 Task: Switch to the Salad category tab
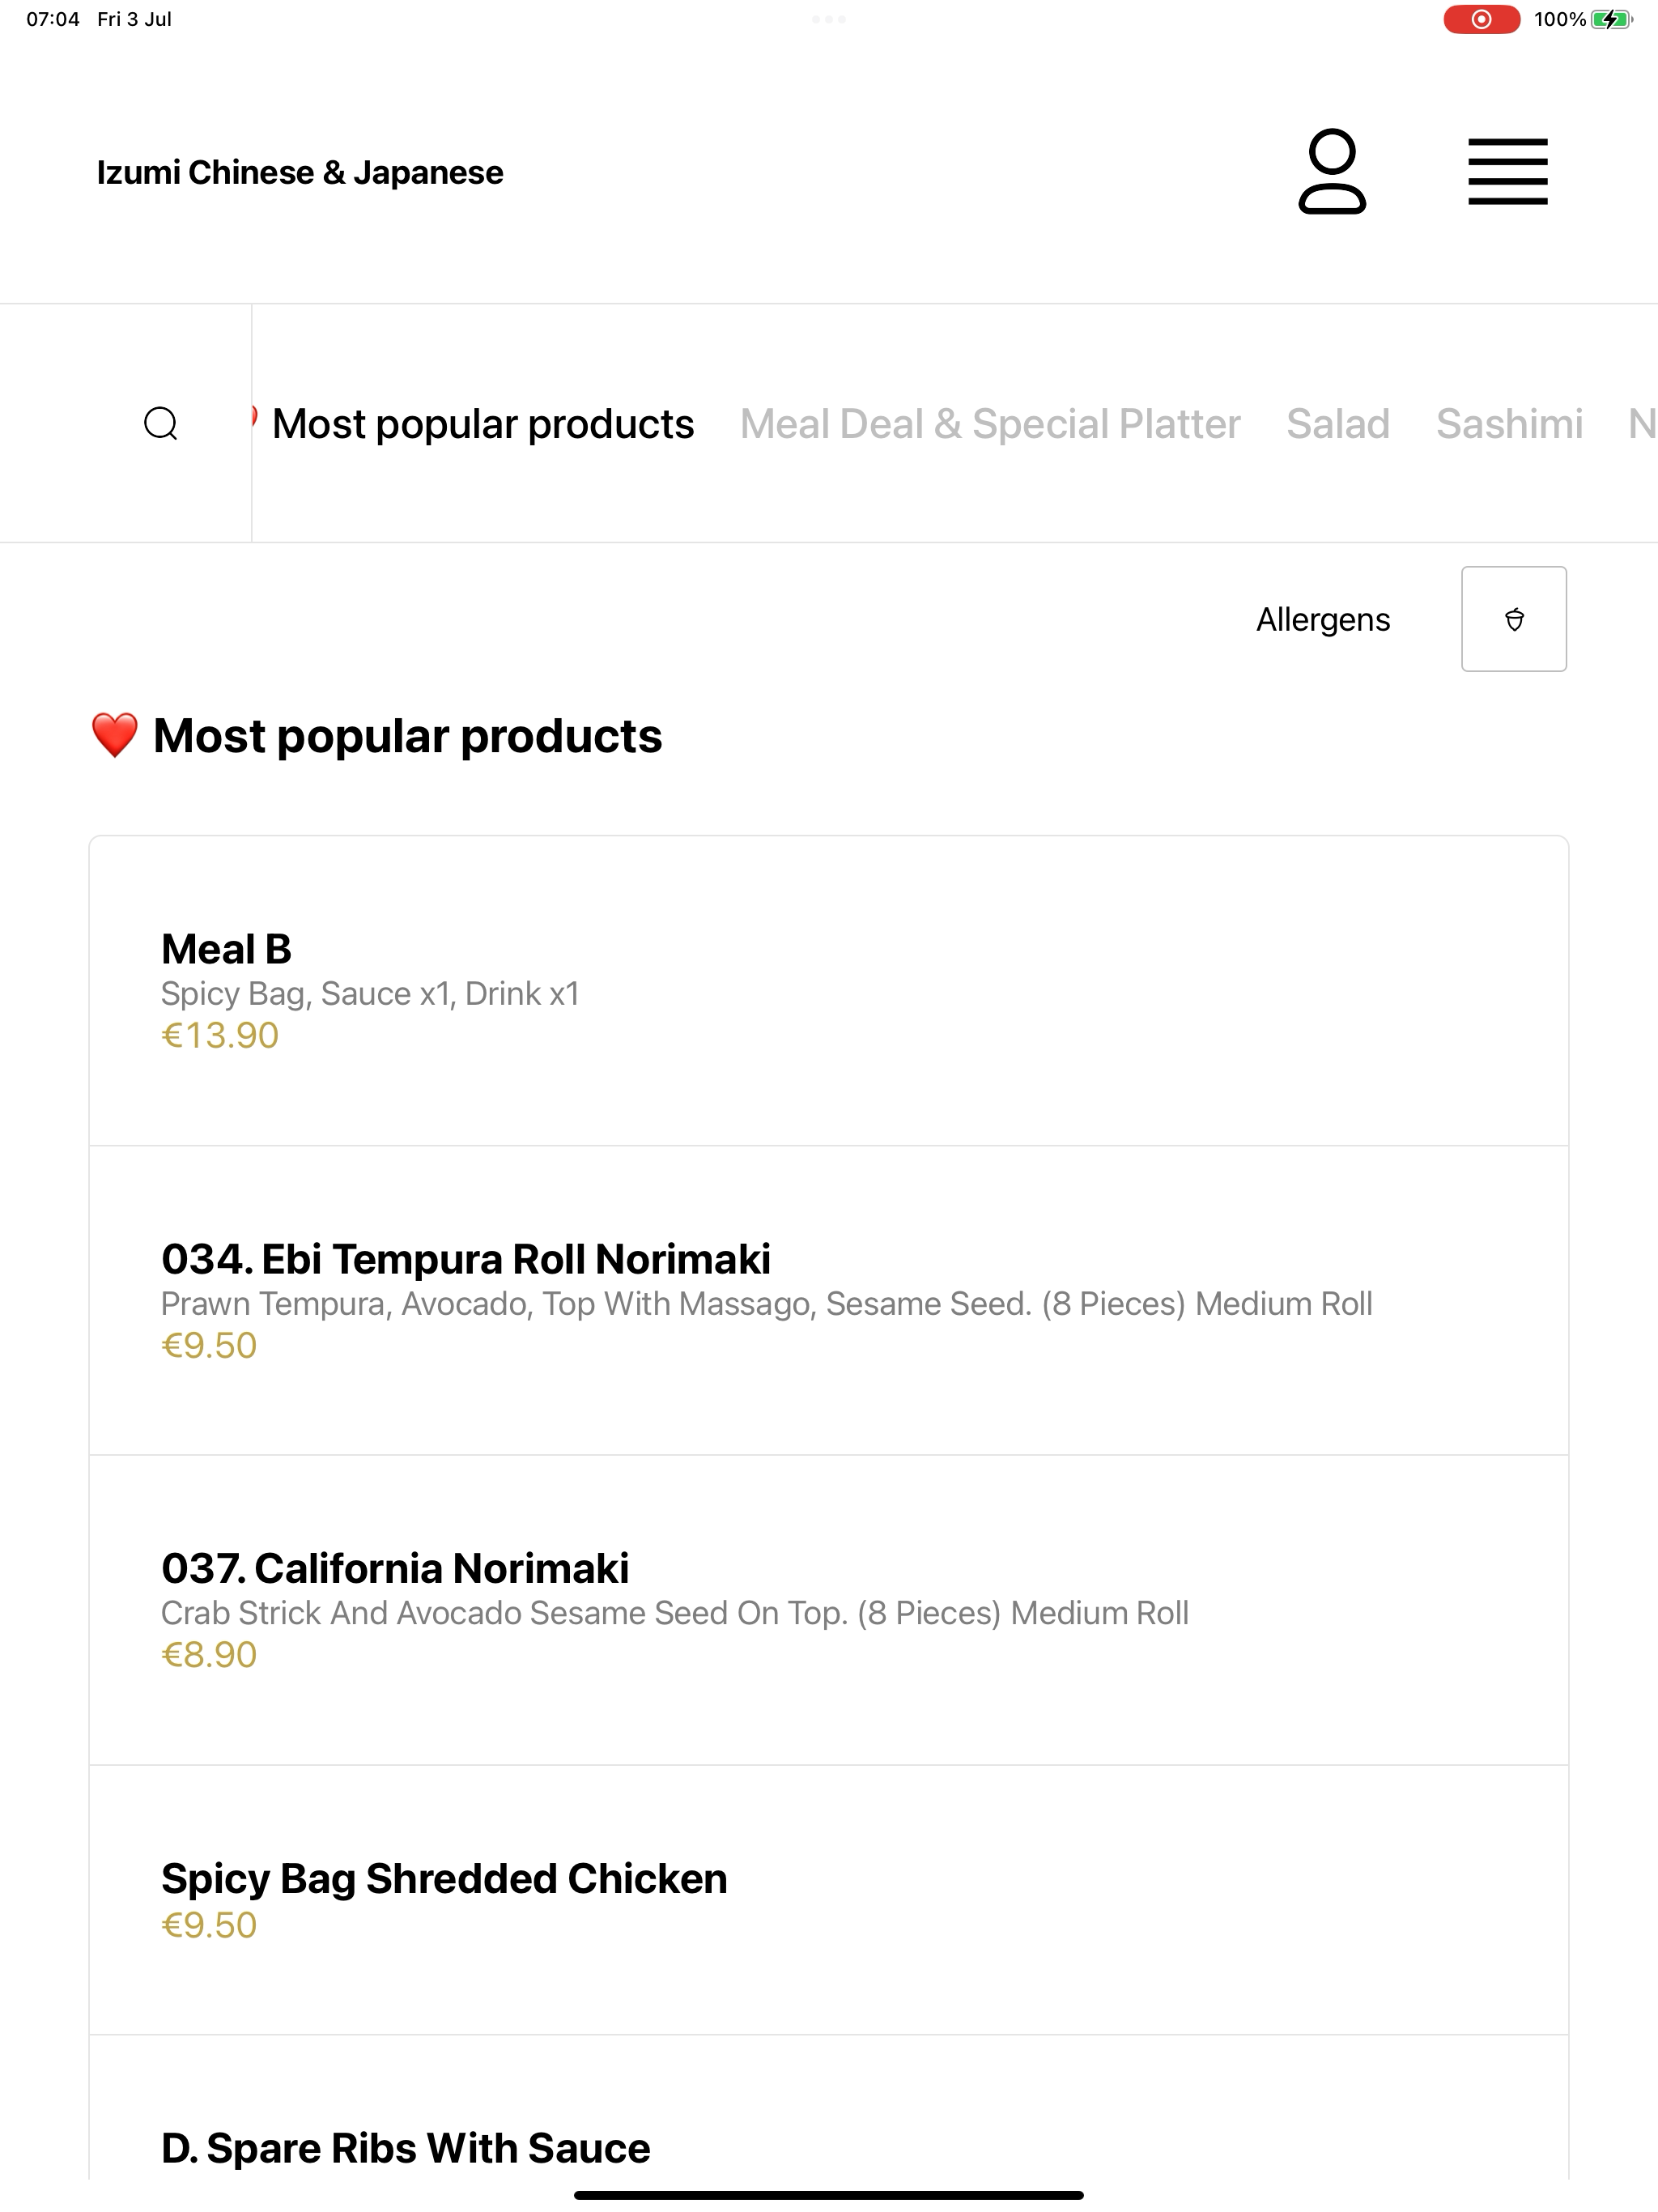pos(1338,424)
